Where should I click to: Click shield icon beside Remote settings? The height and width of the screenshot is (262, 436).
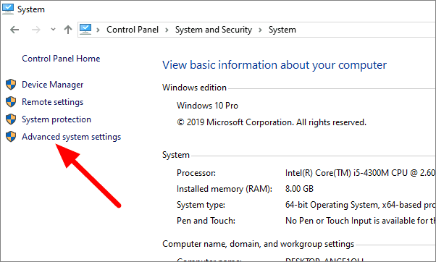click(x=11, y=102)
